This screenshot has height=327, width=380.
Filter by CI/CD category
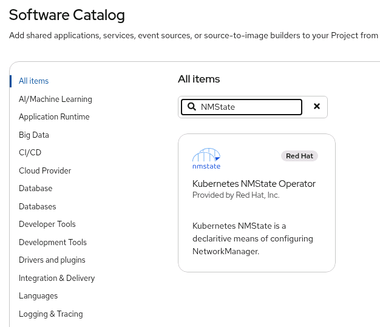pyautogui.click(x=30, y=153)
